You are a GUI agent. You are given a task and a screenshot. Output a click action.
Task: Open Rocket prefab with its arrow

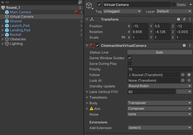coord(82,35)
